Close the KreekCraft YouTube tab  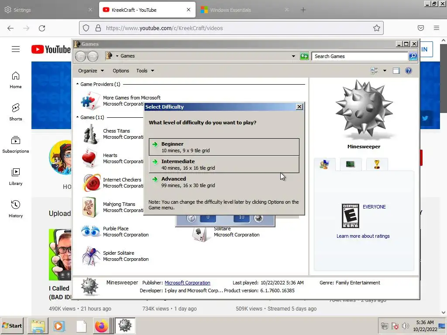pos(189,10)
